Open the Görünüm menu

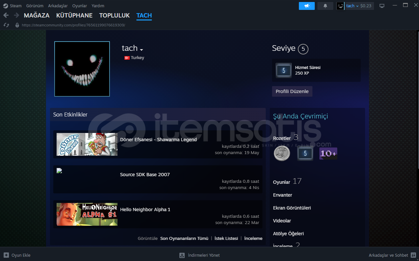click(x=35, y=6)
